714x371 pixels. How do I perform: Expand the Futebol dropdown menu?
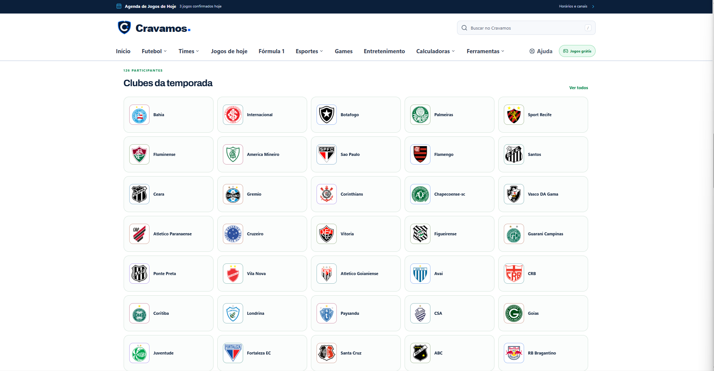pos(154,51)
